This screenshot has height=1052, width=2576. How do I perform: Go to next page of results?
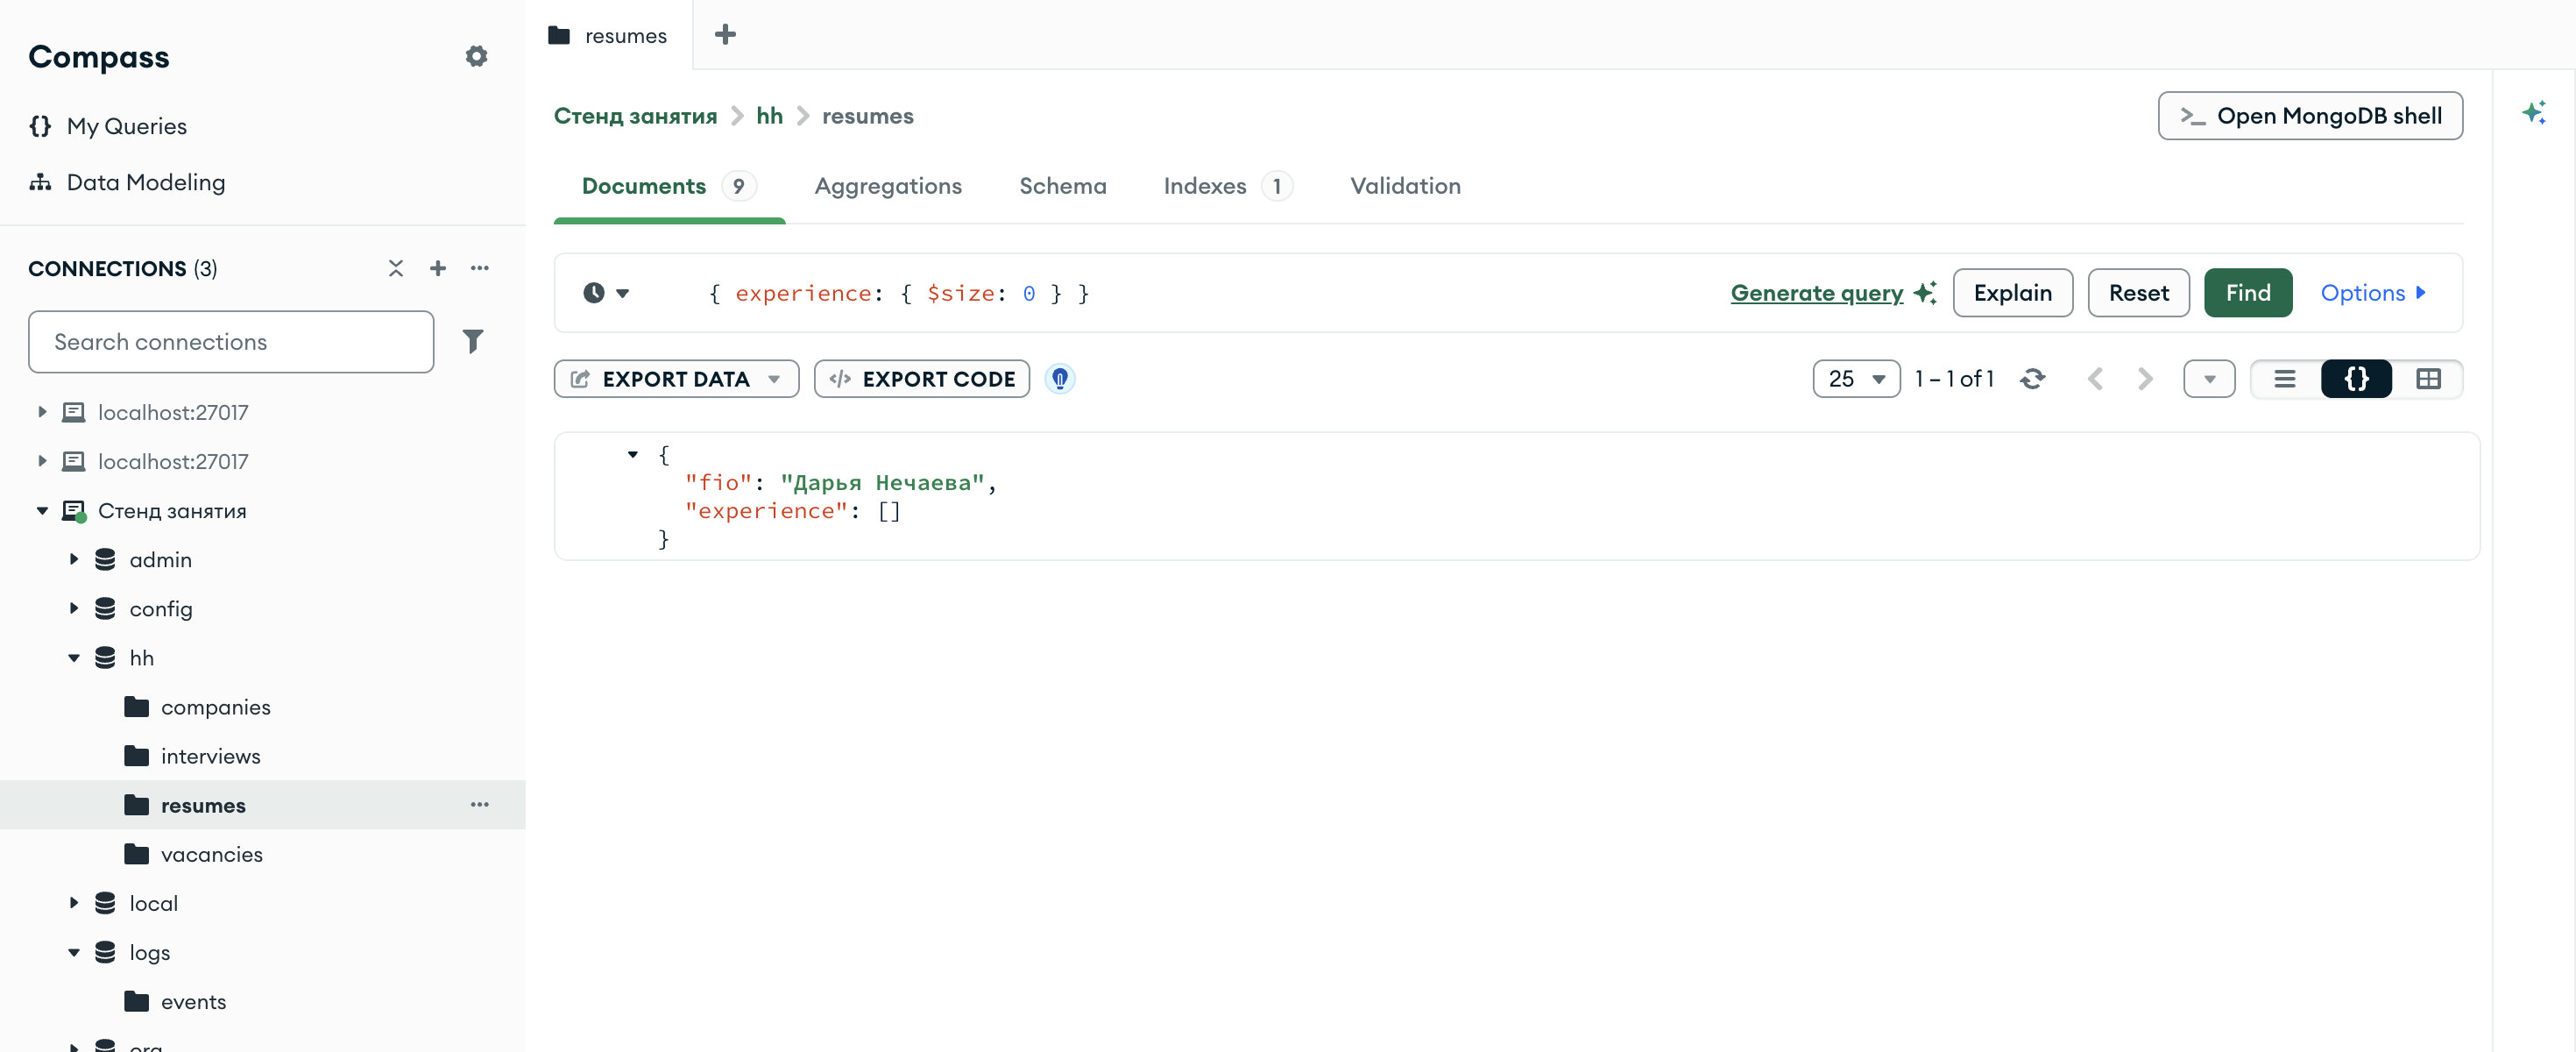[x=2145, y=380]
